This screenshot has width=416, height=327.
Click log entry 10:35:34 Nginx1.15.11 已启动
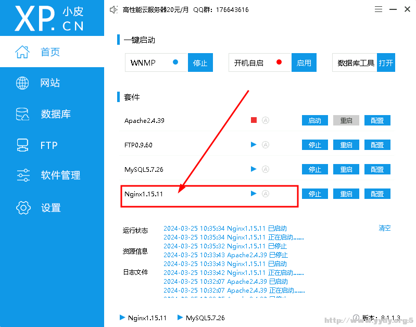225,229
